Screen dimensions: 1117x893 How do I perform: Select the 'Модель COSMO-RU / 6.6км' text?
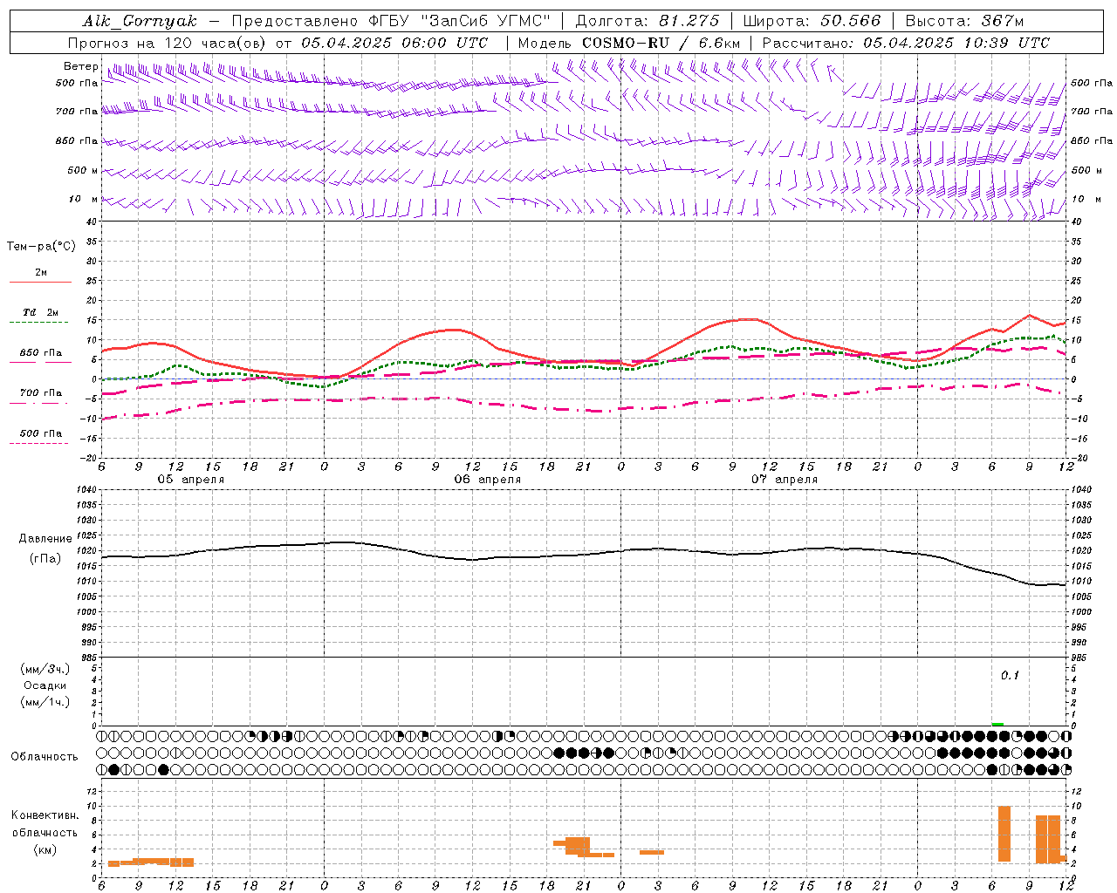[x=629, y=43]
